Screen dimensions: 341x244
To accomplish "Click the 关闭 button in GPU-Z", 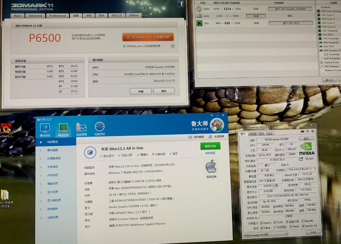I will tap(313, 232).
